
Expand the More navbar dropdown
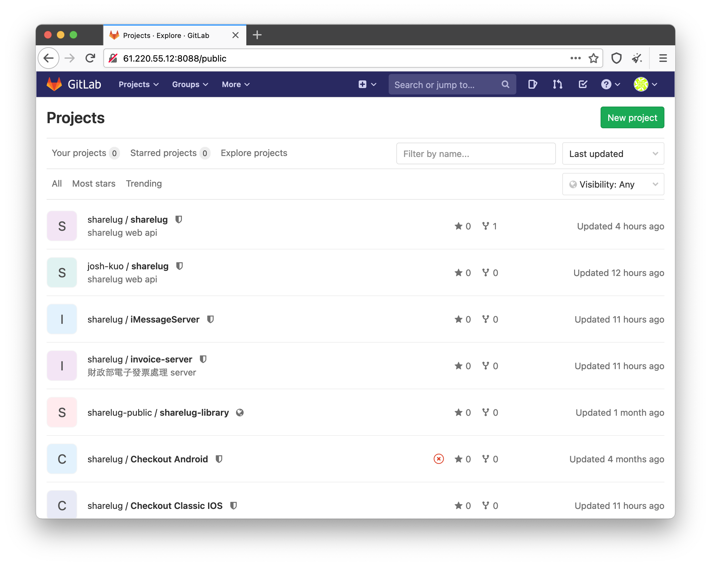236,84
